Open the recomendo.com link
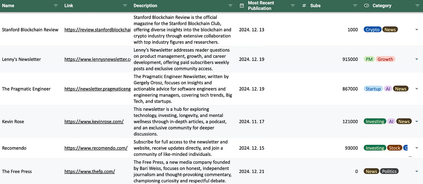Viewport: 423px width, 184px height. pos(96,148)
